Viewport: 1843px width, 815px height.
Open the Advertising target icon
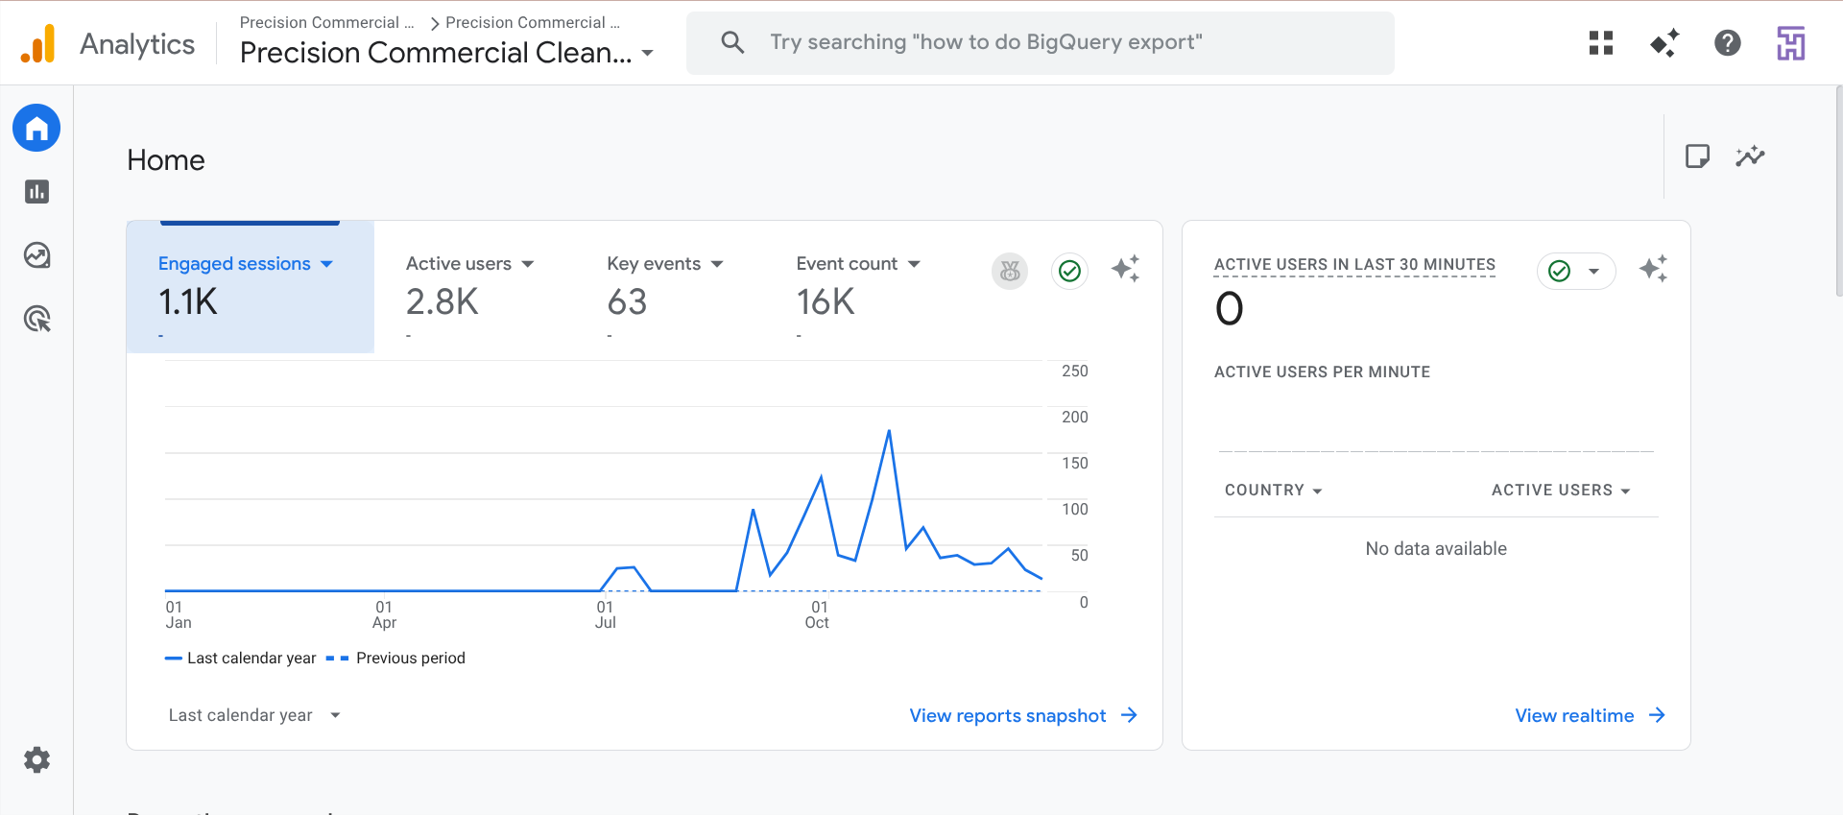36,319
